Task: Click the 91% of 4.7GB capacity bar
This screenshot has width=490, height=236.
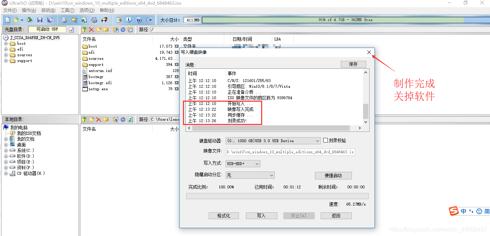Action: coord(346,20)
